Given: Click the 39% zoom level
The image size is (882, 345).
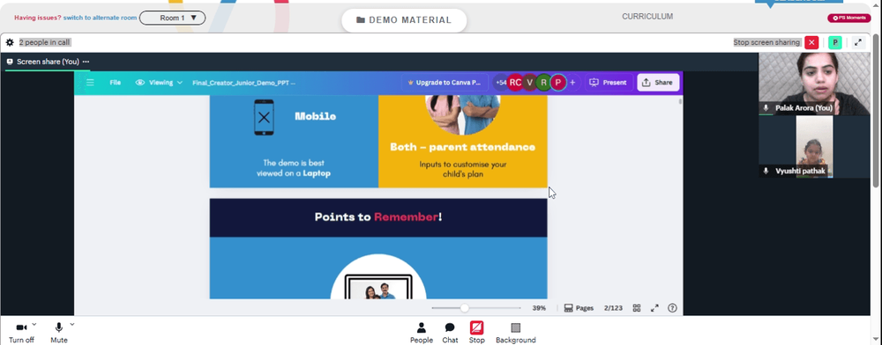Looking at the screenshot, I should click(x=539, y=308).
